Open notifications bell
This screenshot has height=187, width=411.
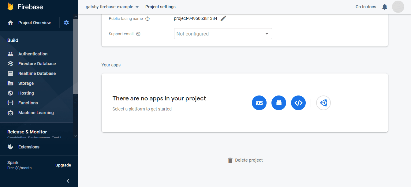[x=385, y=7]
